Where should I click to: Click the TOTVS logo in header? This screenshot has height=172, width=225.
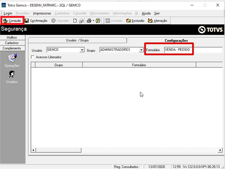click(210, 30)
